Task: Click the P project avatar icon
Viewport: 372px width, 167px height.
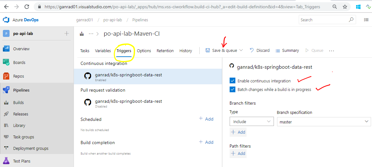Action: 6,34
